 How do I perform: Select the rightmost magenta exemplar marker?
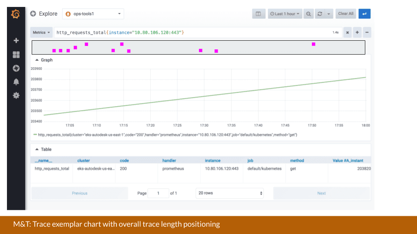pyautogui.click(x=314, y=44)
